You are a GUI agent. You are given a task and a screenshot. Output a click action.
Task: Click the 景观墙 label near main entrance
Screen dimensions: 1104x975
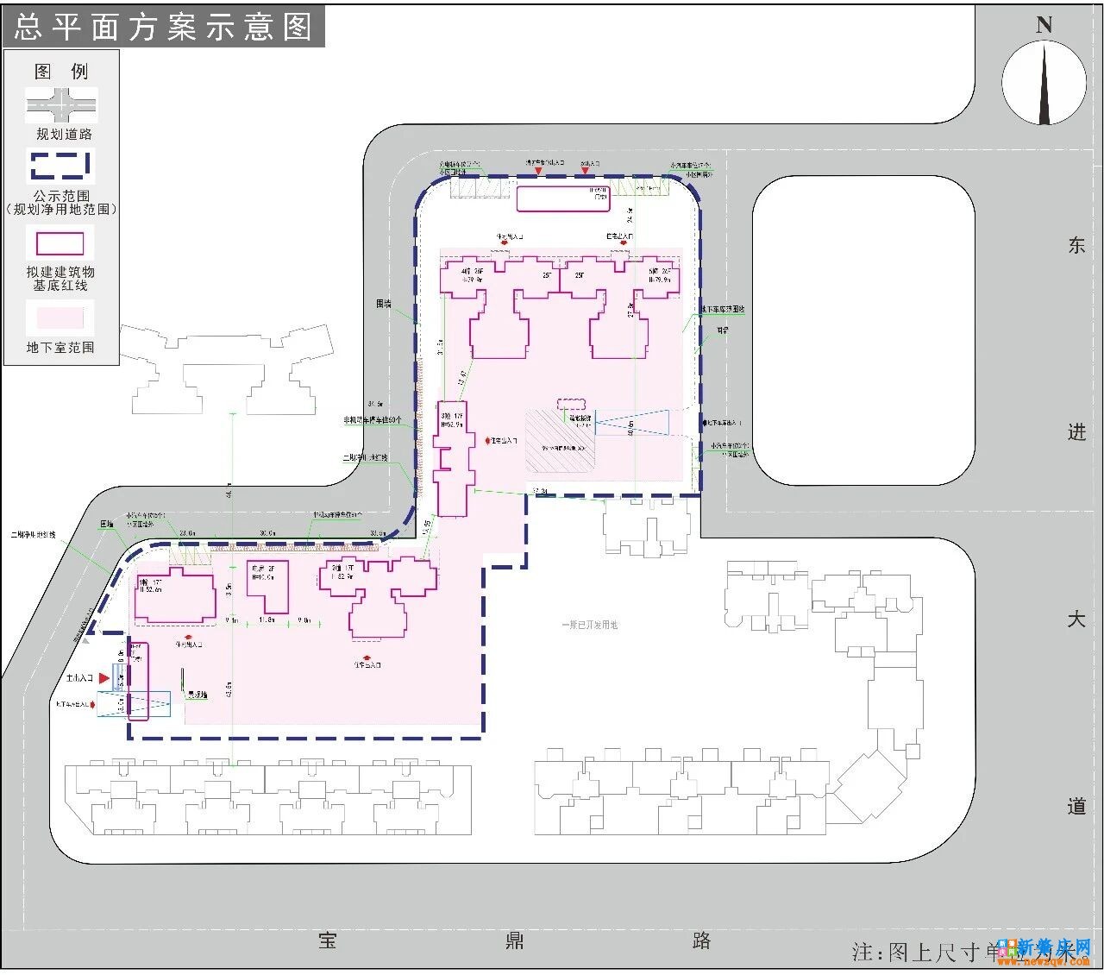198,695
